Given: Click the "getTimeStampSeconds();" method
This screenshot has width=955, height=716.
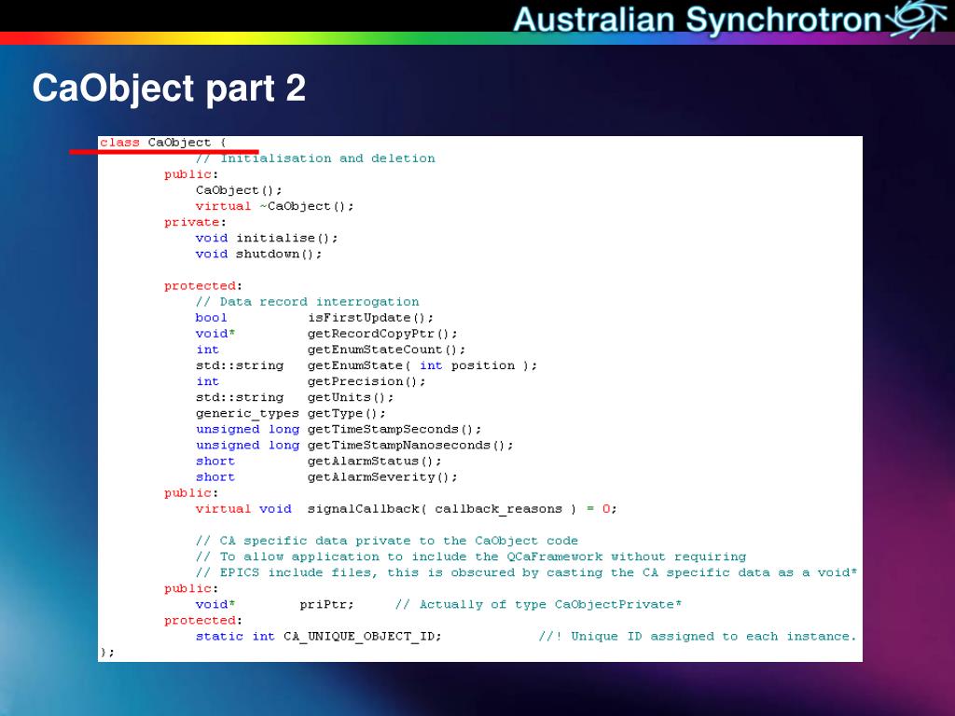Looking at the screenshot, I should 394,429.
